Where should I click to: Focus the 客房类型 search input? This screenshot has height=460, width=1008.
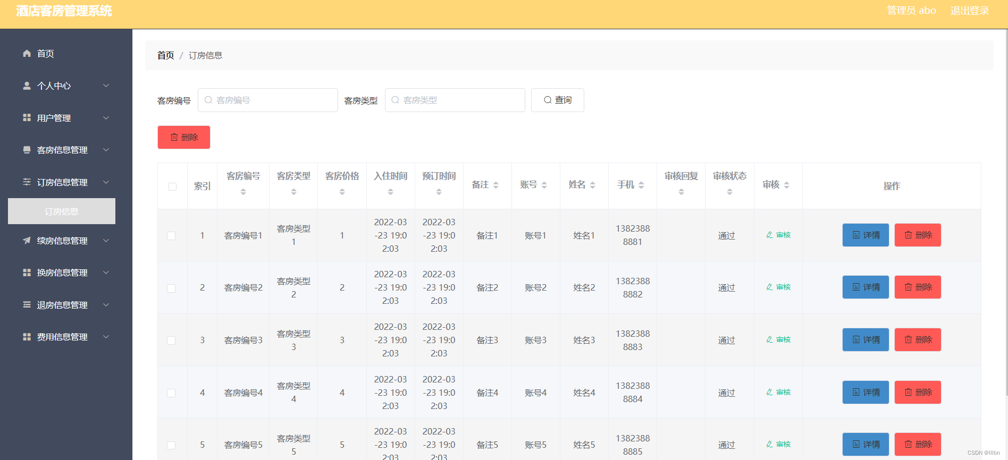pos(455,100)
